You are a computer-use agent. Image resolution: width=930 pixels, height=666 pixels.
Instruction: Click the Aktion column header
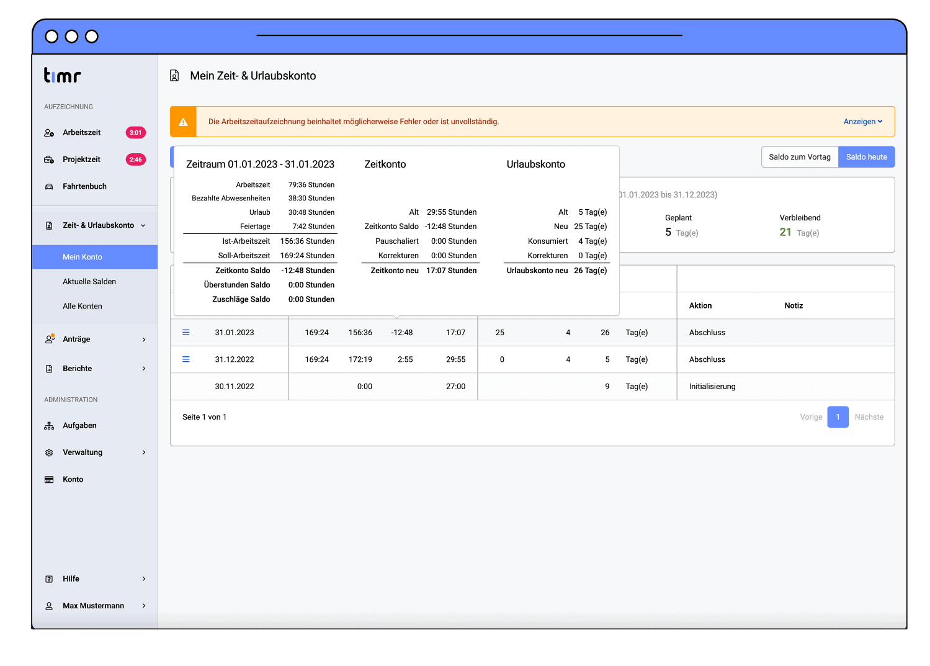pos(700,306)
